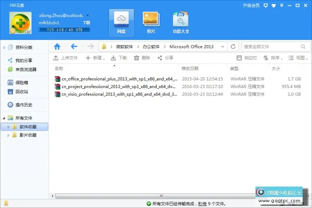Open the 视图 view dropdown
312x208 pixels.
tap(298, 58)
